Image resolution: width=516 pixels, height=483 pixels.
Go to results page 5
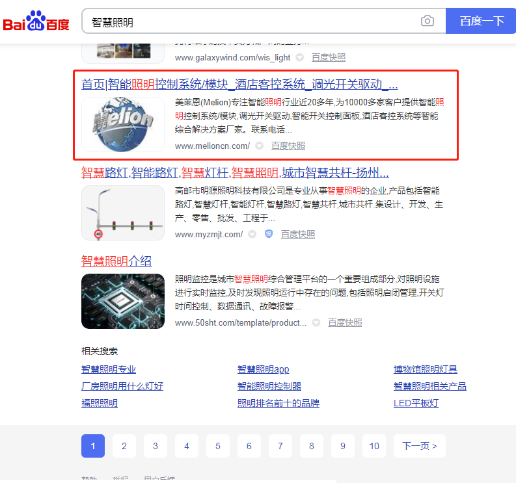pyautogui.click(x=218, y=446)
